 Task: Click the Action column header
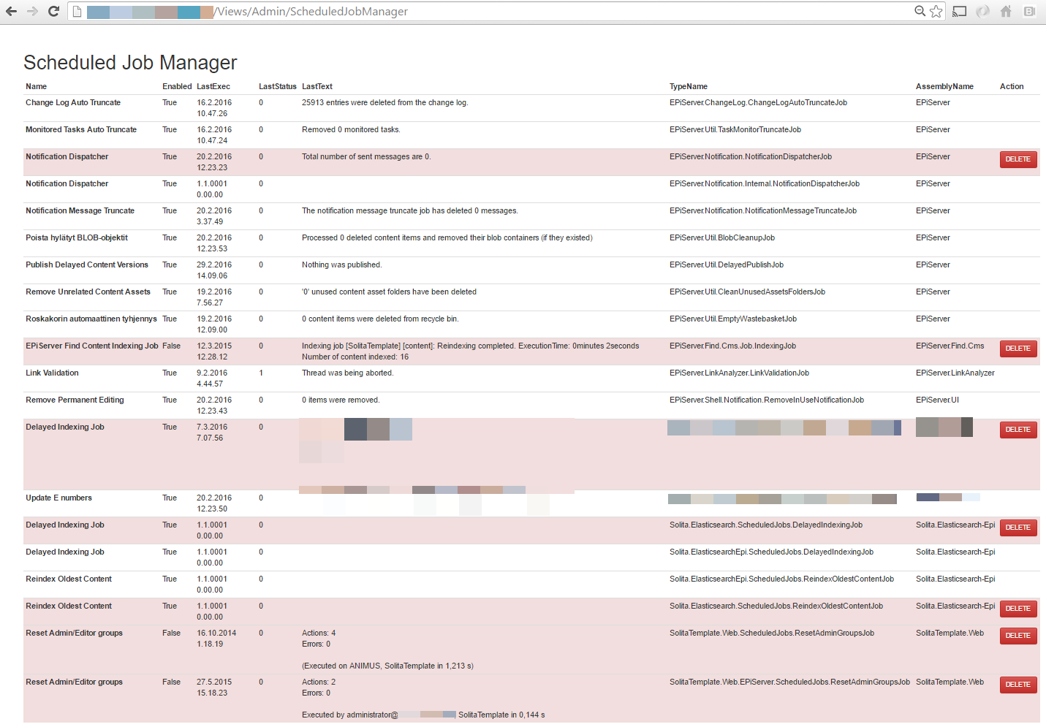[x=1012, y=86]
